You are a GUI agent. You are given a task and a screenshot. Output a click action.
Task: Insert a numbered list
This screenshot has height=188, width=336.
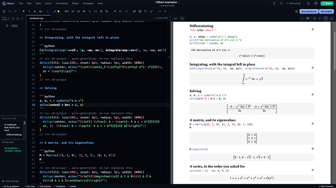click(126, 11)
